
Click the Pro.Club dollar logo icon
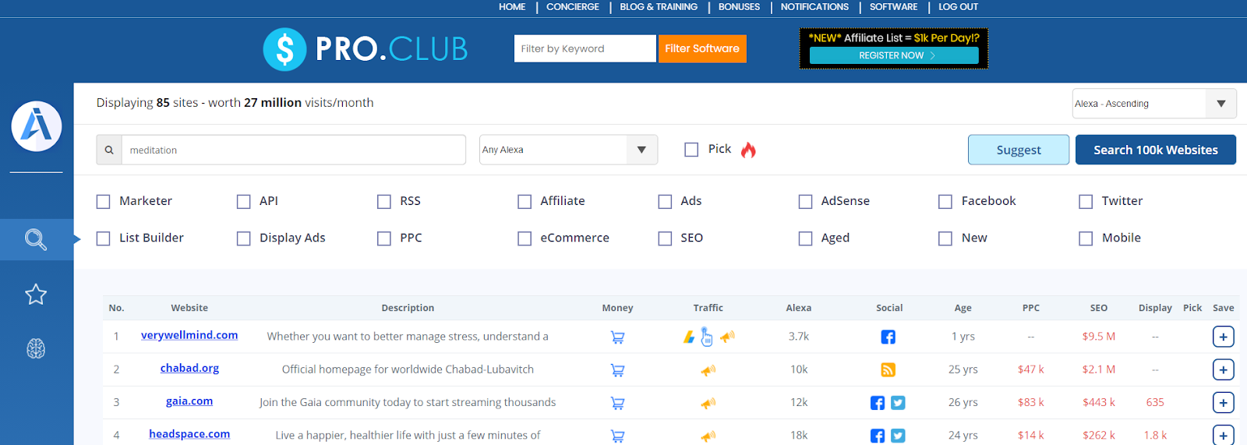[284, 49]
